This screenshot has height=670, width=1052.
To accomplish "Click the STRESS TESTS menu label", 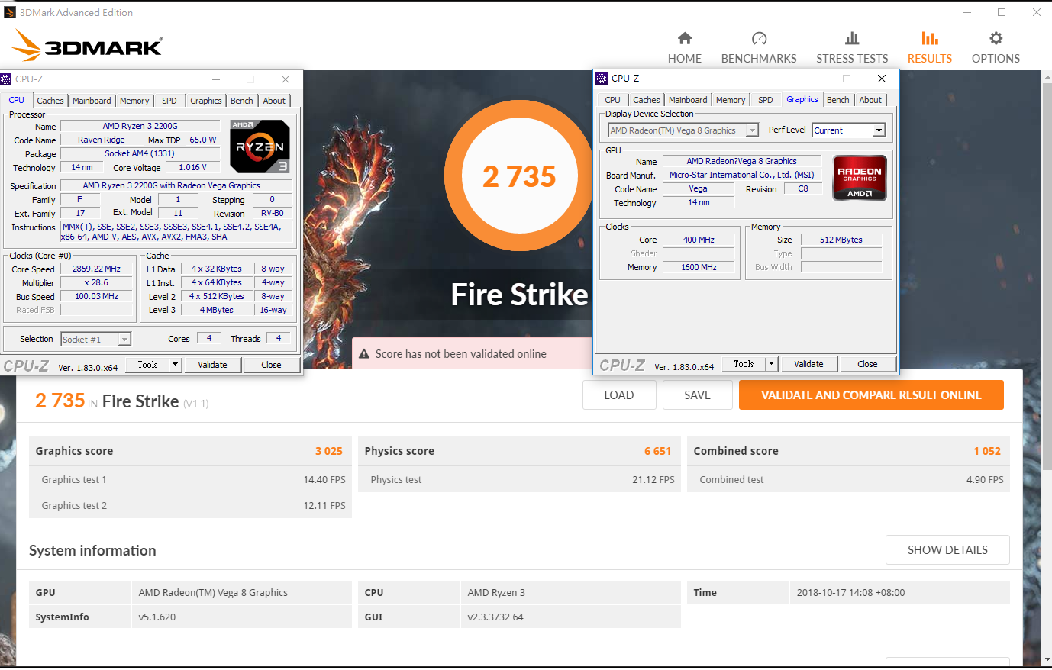I will tap(852, 59).
